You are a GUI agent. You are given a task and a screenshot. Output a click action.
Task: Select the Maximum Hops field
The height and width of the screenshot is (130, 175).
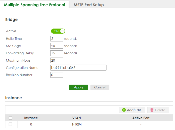point(56,60)
